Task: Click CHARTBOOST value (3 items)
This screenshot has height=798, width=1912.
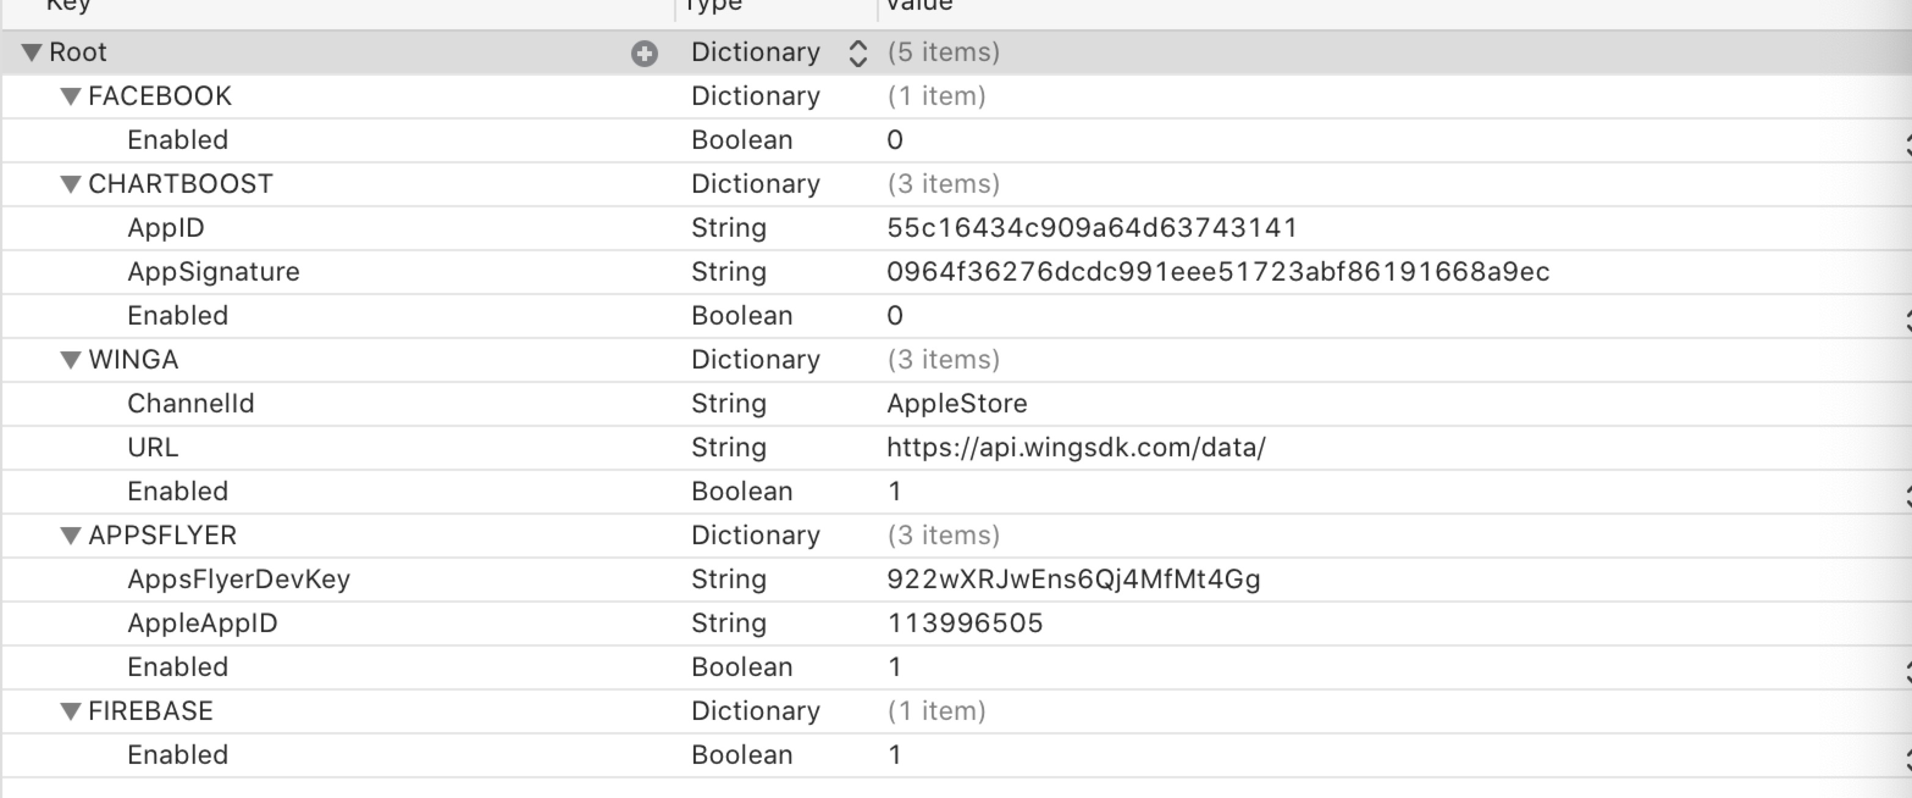Action: 943,184
